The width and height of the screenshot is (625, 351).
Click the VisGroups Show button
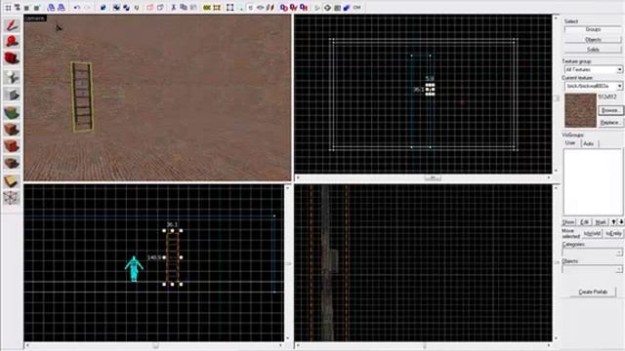point(568,222)
